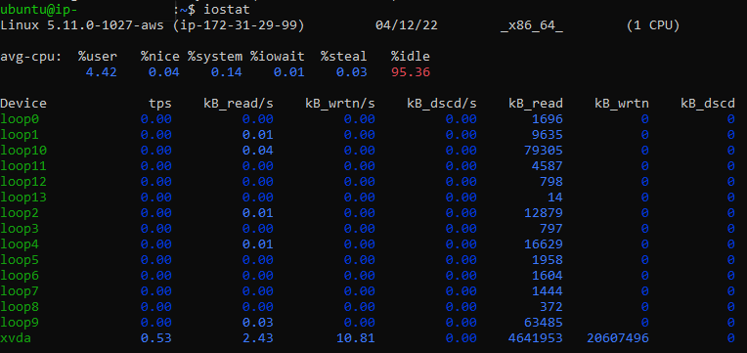Select xvda tps value 0.53
The height and width of the screenshot is (353, 747).
(x=156, y=338)
